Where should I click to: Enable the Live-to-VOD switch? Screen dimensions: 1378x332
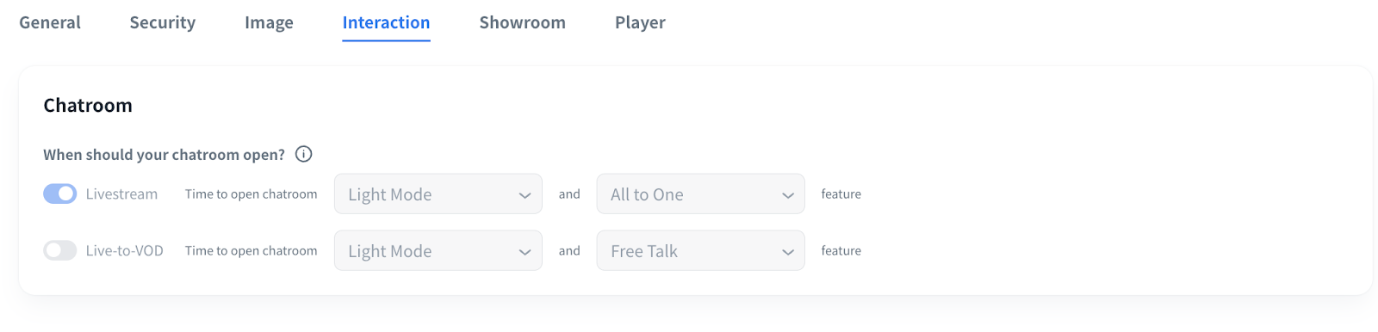pyautogui.click(x=60, y=250)
